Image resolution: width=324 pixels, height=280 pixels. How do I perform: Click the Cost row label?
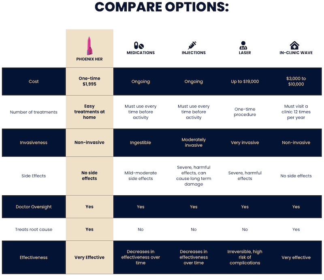pyautogui.click(x=34, y=81)
